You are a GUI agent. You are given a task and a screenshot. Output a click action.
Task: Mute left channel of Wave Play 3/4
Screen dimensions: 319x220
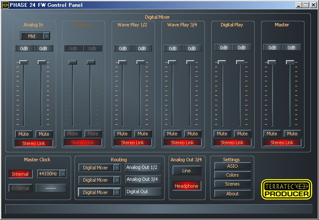pyautogui.click(x=172, y=134)
